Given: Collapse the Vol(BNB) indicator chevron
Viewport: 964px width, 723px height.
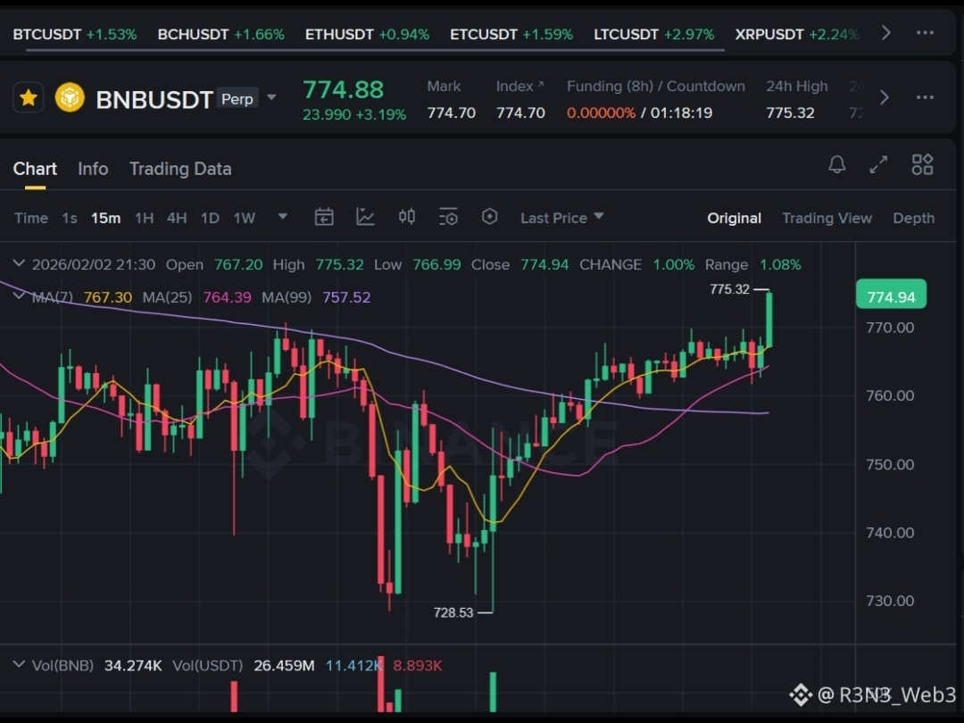Looking at the screenshot, I should pyautogui.click(x=19, y=665).
